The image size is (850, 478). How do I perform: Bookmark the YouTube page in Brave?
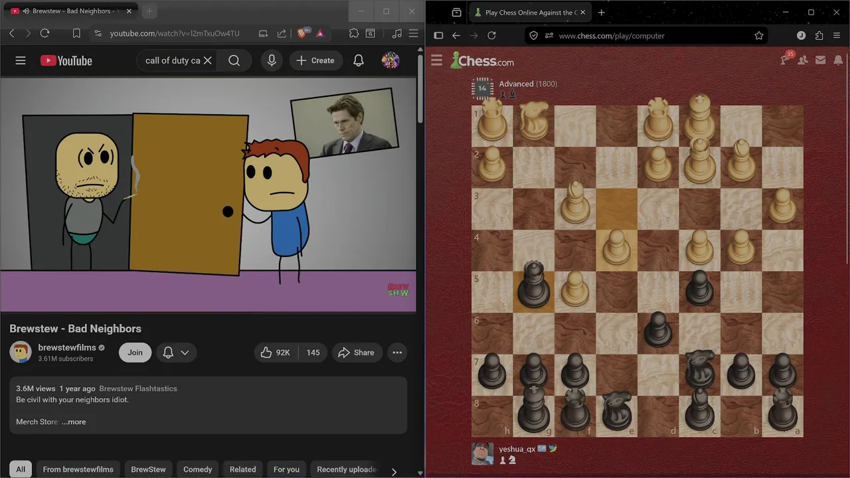click(76, 33)
